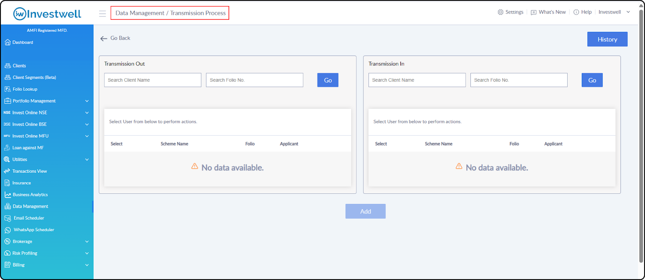
Task: Click the Portfolio Management icon
Action: (x=8, y=101)
